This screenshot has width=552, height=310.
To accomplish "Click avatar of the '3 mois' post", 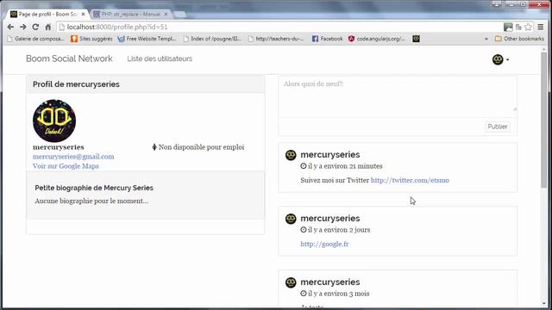I will tap(291, 282).
